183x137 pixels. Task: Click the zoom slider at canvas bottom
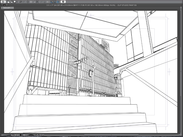tap(5, 135)
